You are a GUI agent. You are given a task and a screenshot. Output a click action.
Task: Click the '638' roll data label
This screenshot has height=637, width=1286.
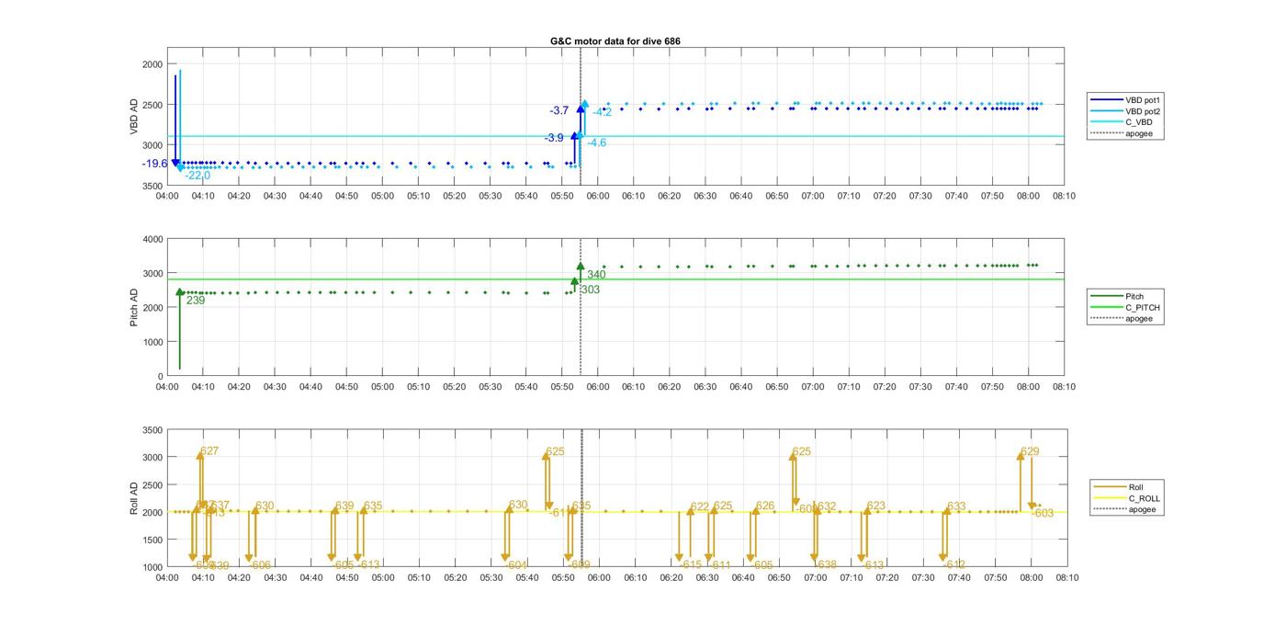click(828, 565)
